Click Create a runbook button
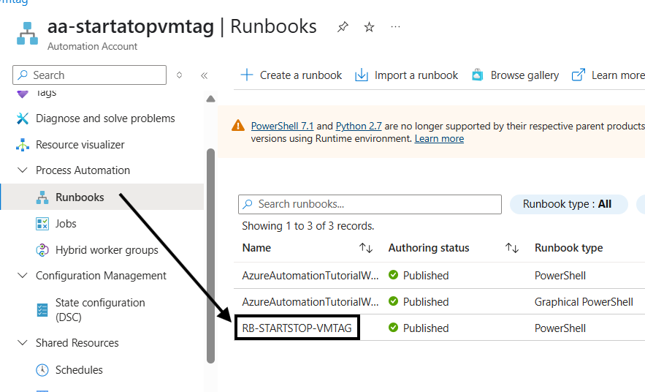This screenshot has height=392, width=645. [291, 75]
